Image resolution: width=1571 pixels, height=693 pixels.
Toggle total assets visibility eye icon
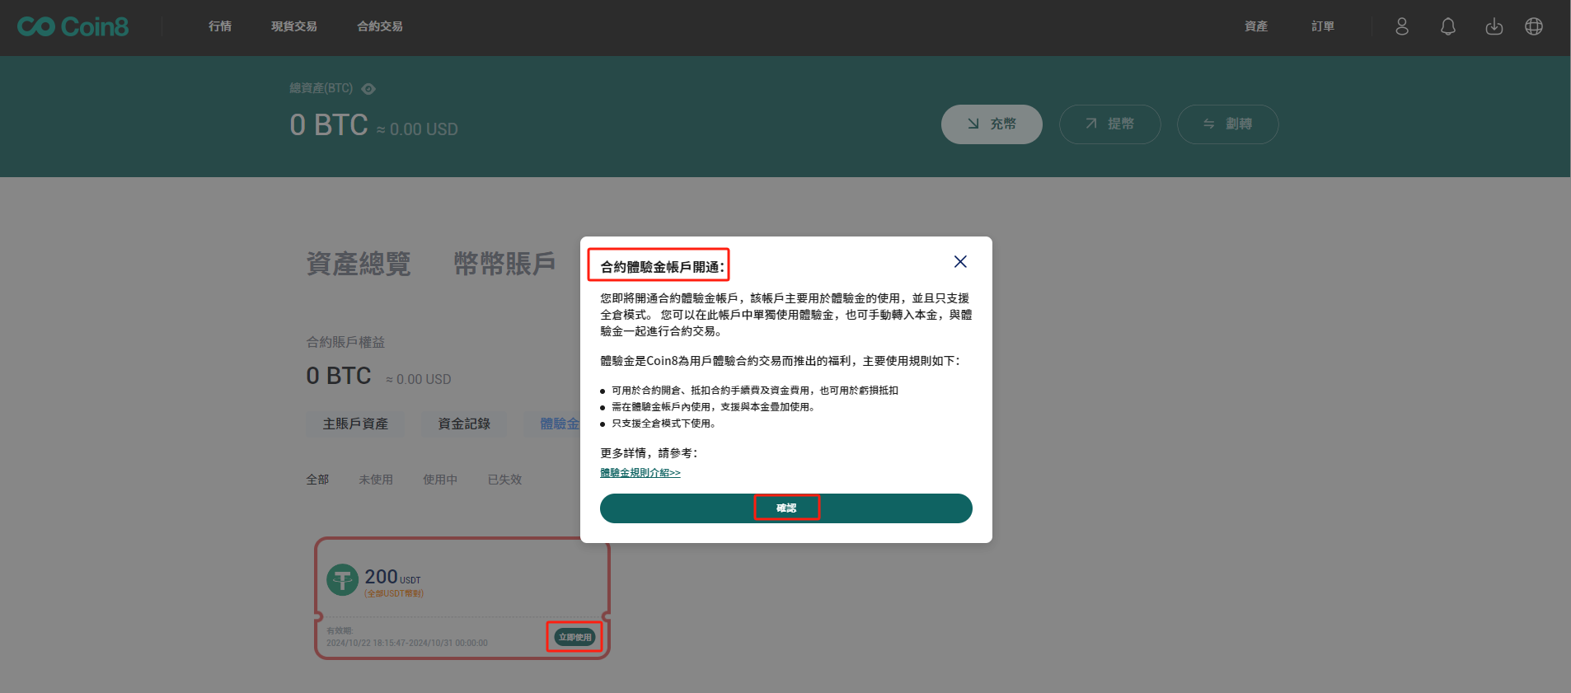tap(368, 89)
